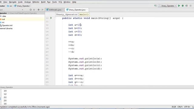Click the main() method breadcrumb

84,15
